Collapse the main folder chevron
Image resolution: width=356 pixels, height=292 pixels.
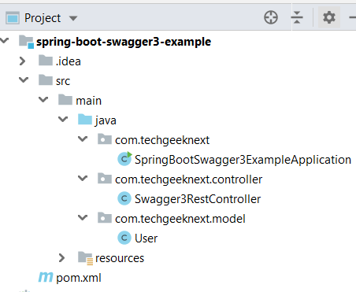click(43, 99)
